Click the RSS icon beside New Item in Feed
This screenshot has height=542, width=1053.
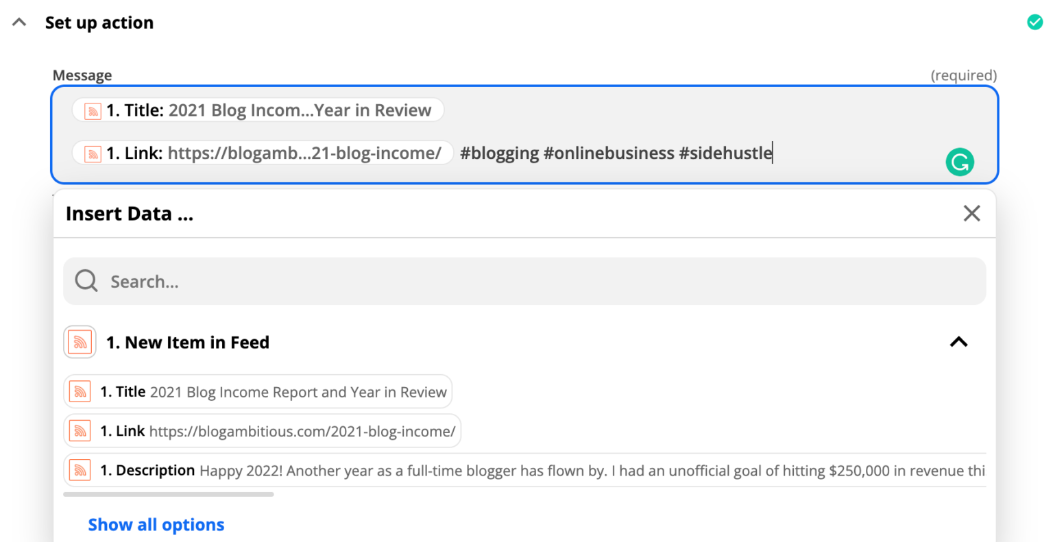pos(80,342)
